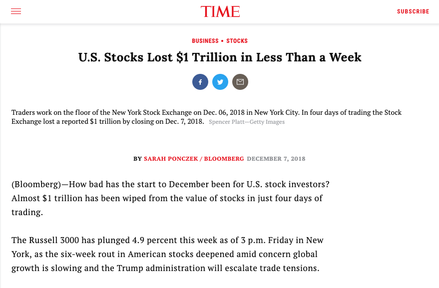
Task: Click the red SUBSCRIBE button
Action: click(413, 11)
